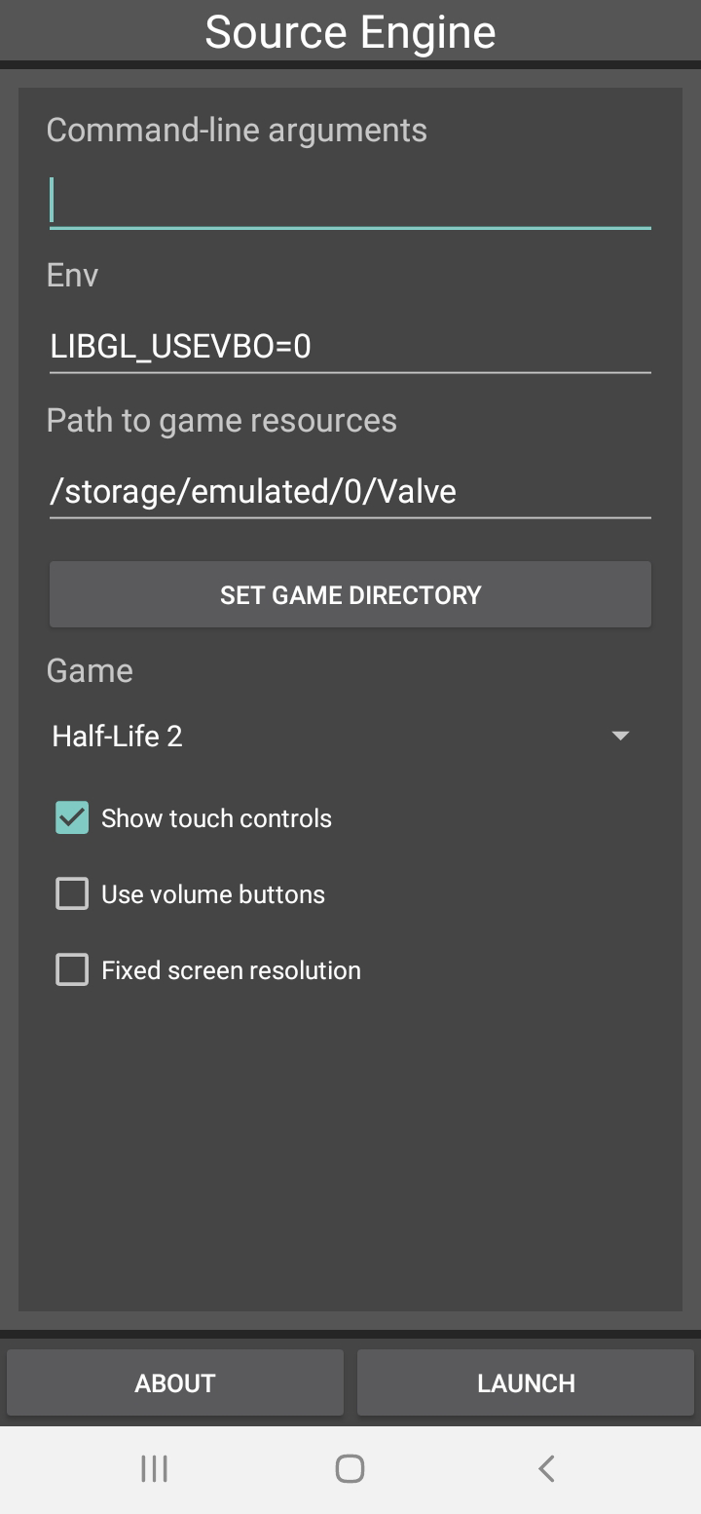Expand the Game dropdown arrow
The image size is (701, 1514).
click(620, 736)
